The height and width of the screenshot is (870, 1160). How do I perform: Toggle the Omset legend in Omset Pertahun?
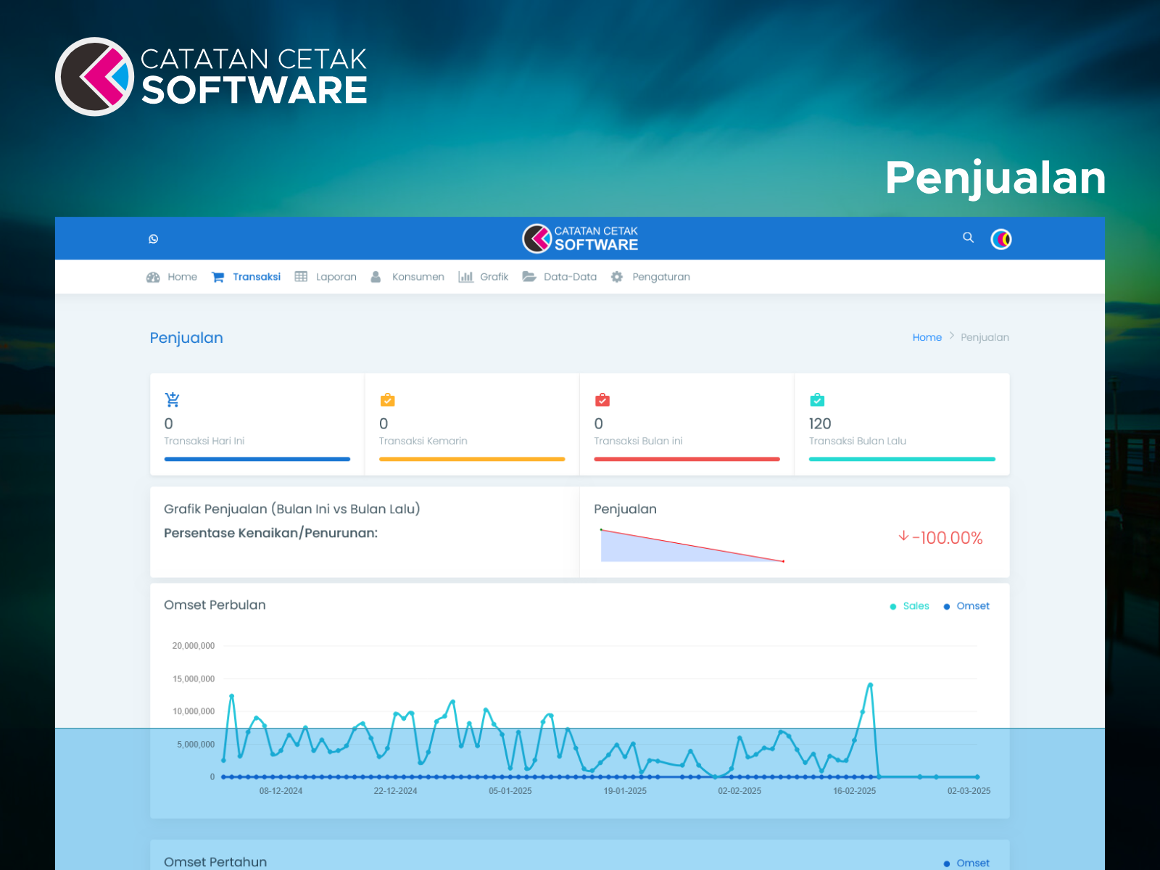point(966,863)
